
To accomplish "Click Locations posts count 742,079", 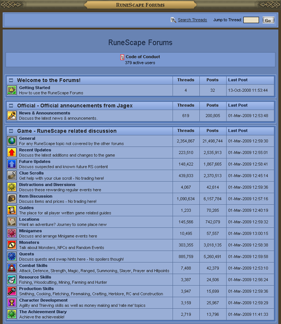I will tap(212, 222).
